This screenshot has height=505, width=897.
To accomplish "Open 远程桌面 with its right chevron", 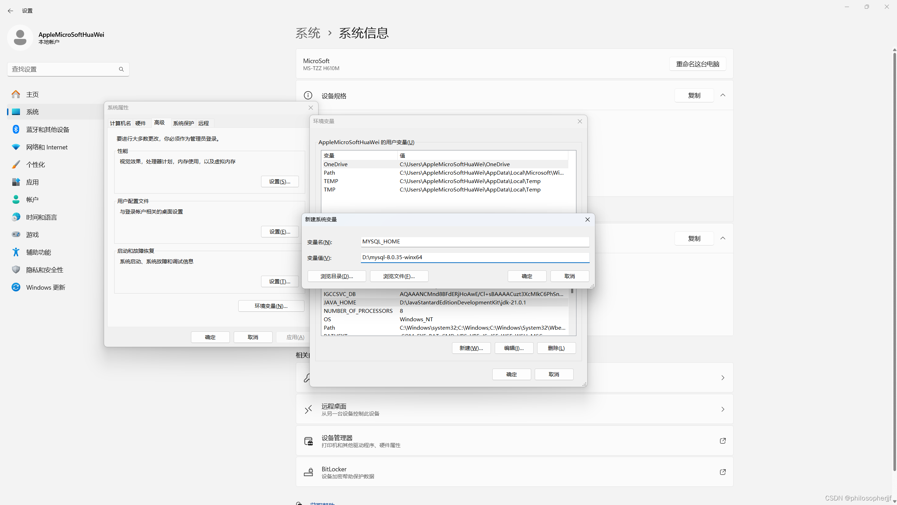I will click(723, 409).
